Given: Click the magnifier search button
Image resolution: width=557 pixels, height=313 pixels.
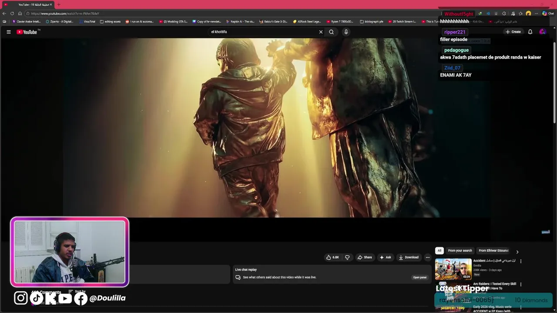Looking at the screenshot, I should (332, 32).
